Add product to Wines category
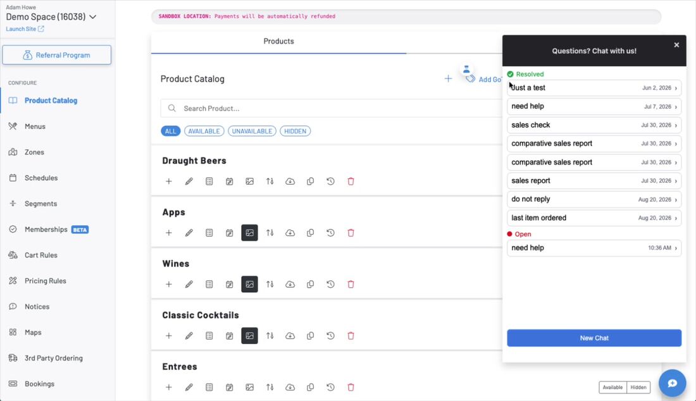 pyautogui.click(x=169, y=284)
